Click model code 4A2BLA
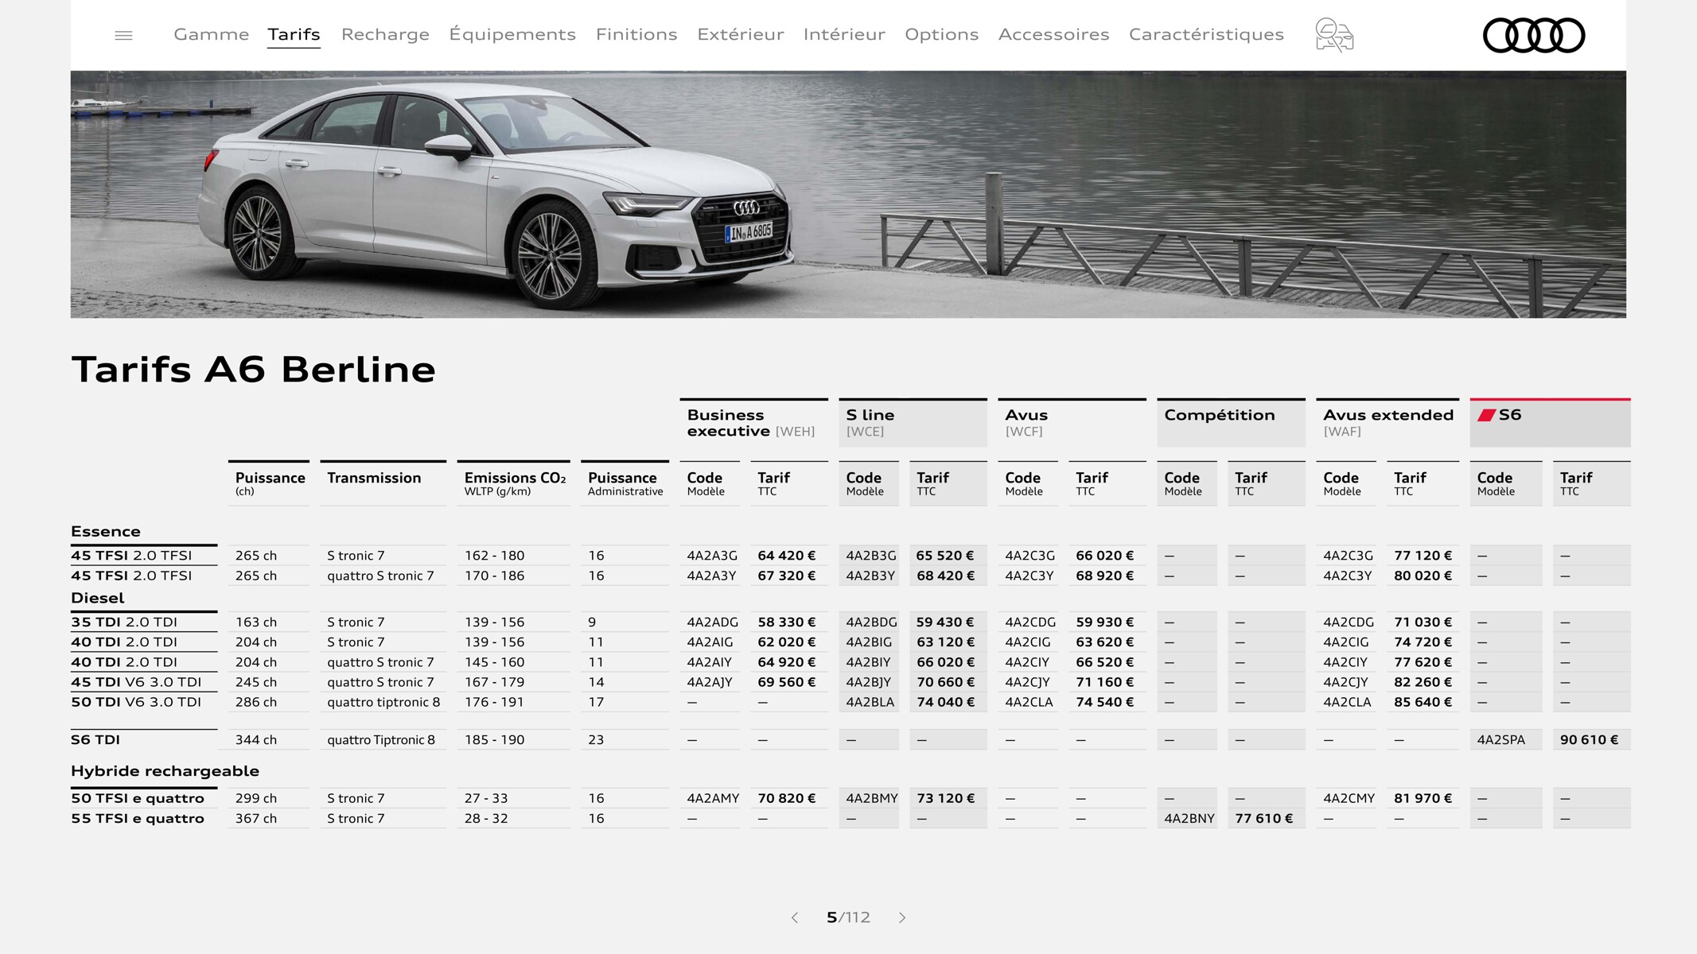Image resolution: width=1697 pixels, height=954 pixels. point(870,702)
